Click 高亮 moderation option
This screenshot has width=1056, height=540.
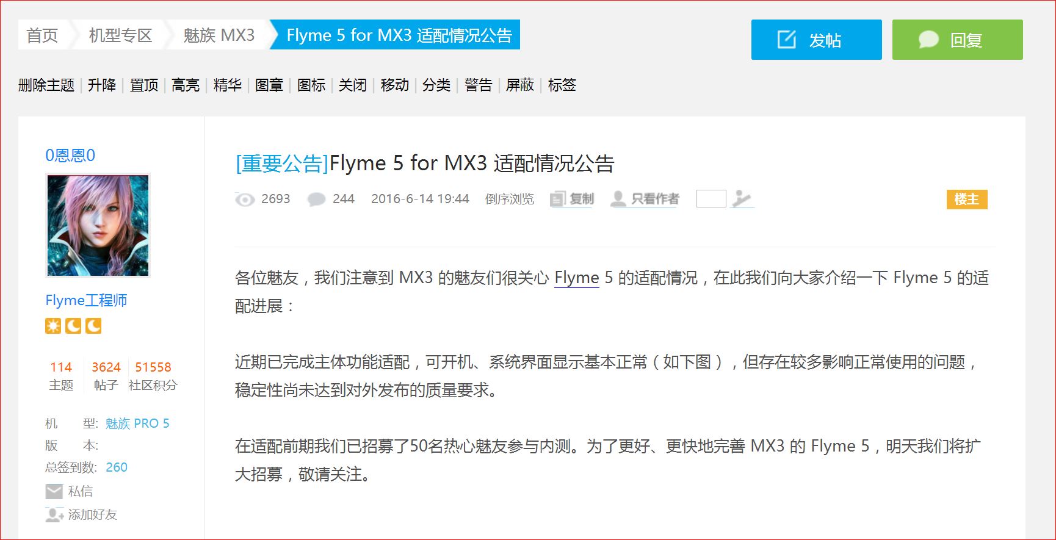click(x=186, y=85)
